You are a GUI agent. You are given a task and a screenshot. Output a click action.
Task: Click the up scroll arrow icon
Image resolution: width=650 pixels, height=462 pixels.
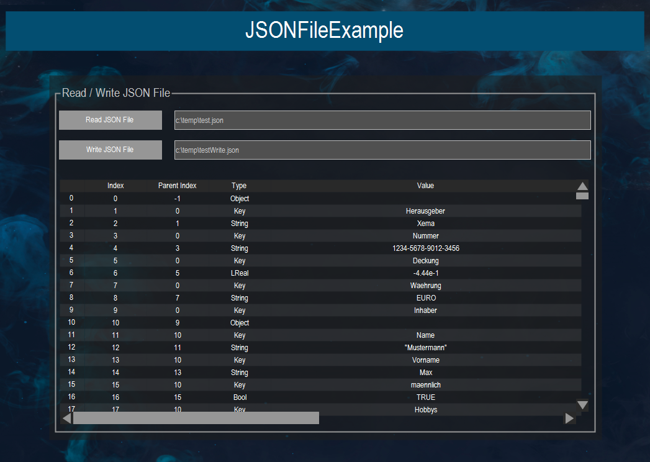(x=582, y=185)
